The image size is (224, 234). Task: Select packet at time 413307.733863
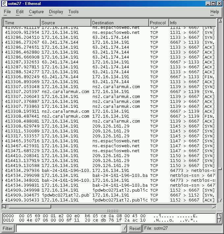[x=109, y=106]
